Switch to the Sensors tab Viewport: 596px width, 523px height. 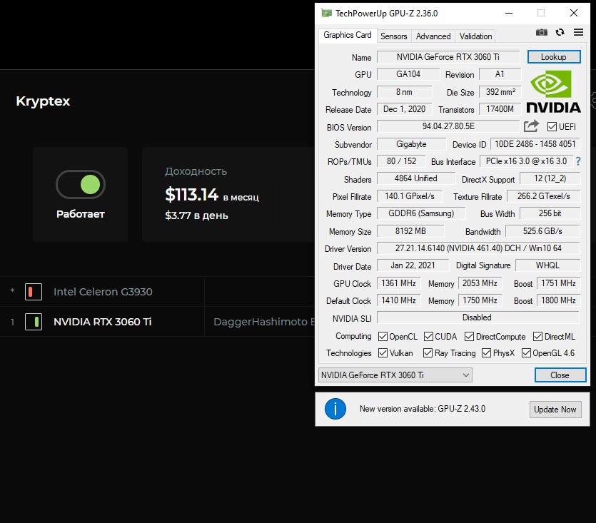(x=394, y=36)
